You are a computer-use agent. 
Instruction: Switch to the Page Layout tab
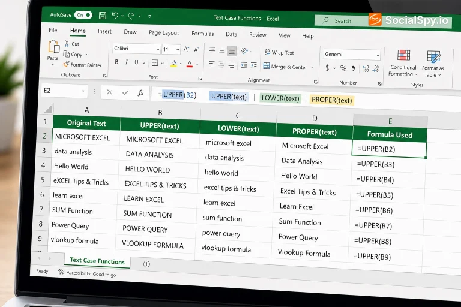[164, 32]
